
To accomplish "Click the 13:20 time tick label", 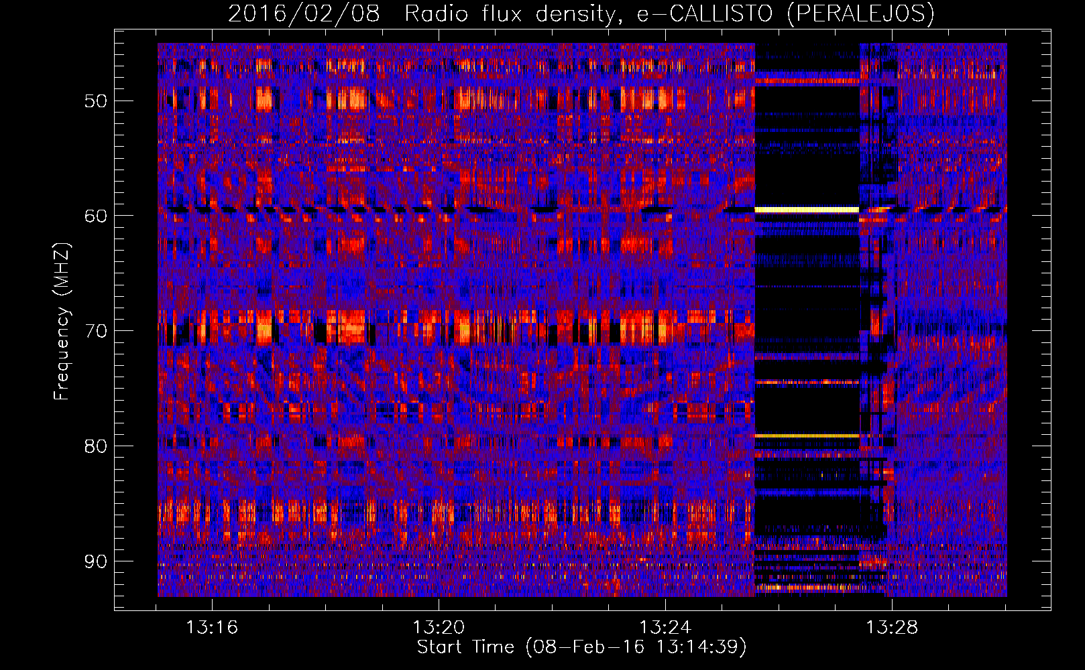I will (x=439, y=628).
